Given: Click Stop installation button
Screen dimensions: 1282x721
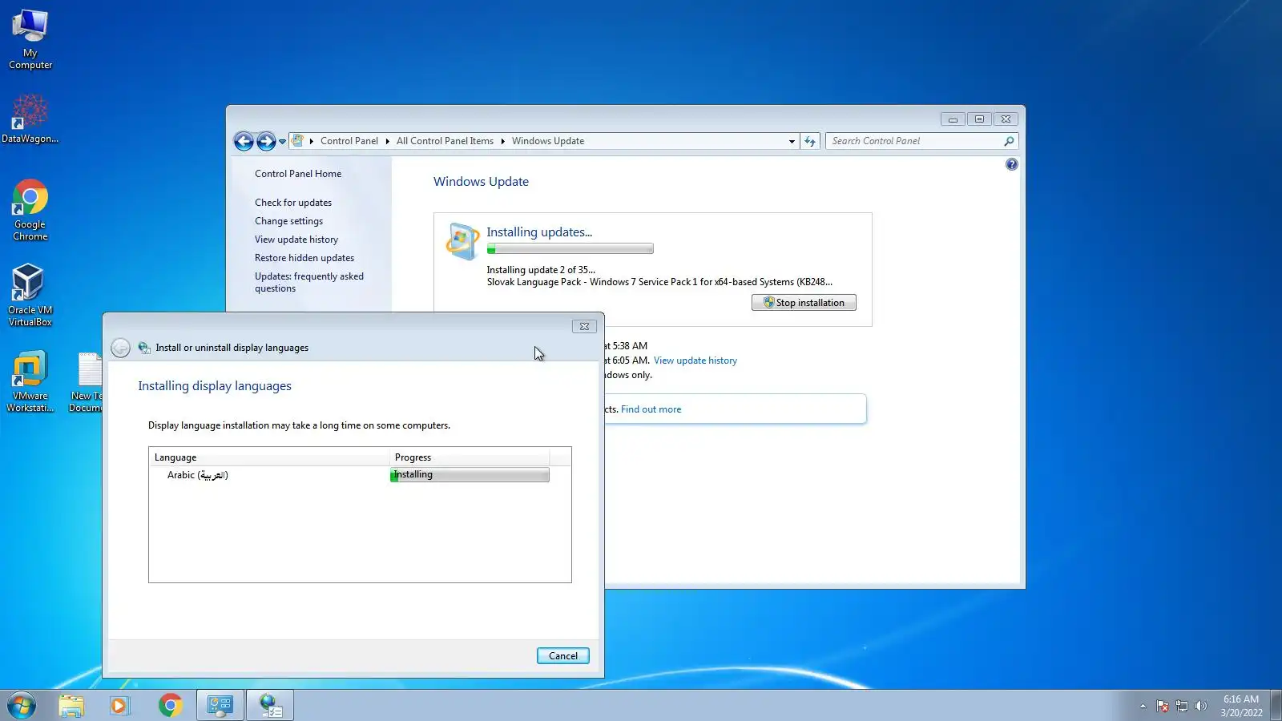Looking at the screenshot, I should pyautogui.click(x=804, y=303).
